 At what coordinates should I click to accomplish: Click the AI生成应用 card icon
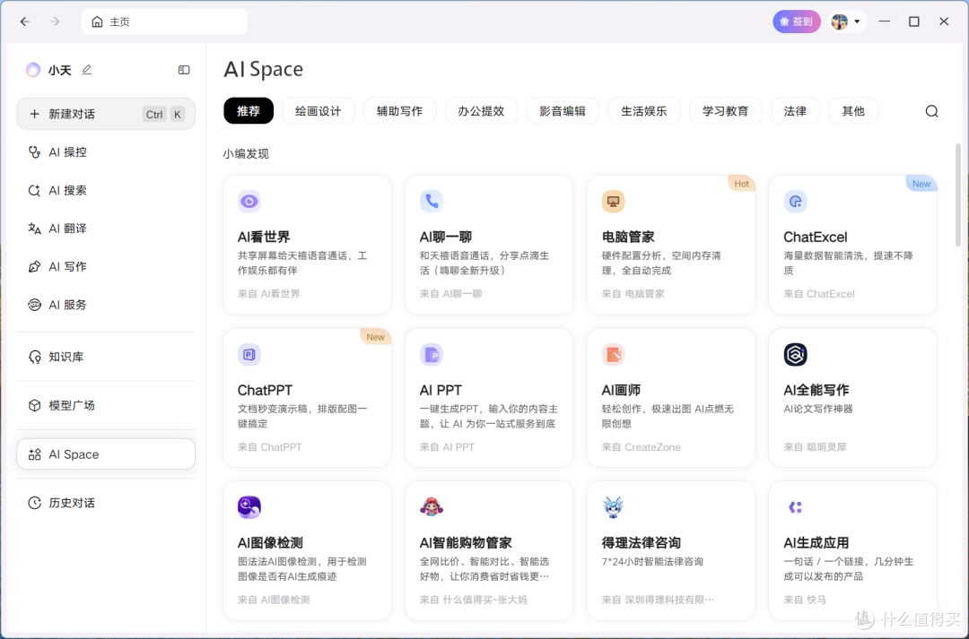tap(795, 507)
